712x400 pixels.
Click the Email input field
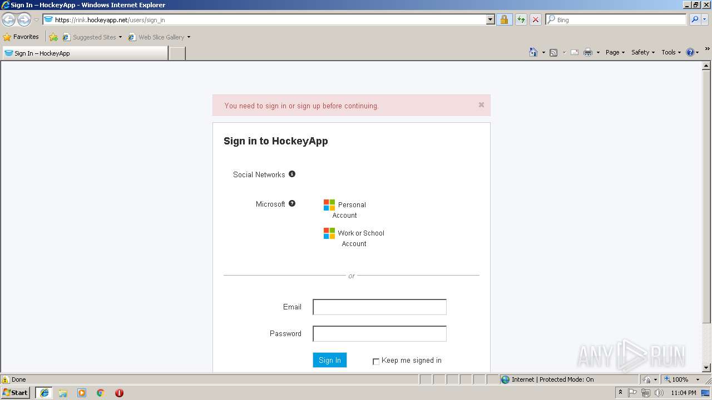coord(379,307)
